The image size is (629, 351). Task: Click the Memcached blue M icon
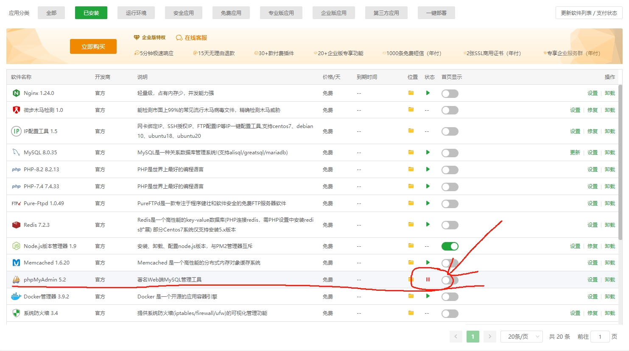(x=16, y=263)
